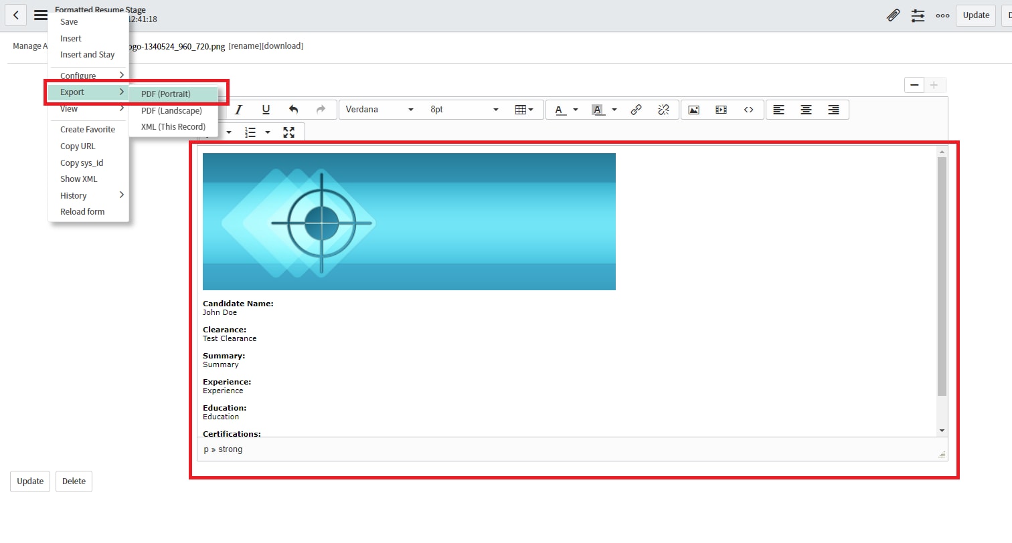Insert media using the video icon
The image size is (1012, 543).
point(722,110)
